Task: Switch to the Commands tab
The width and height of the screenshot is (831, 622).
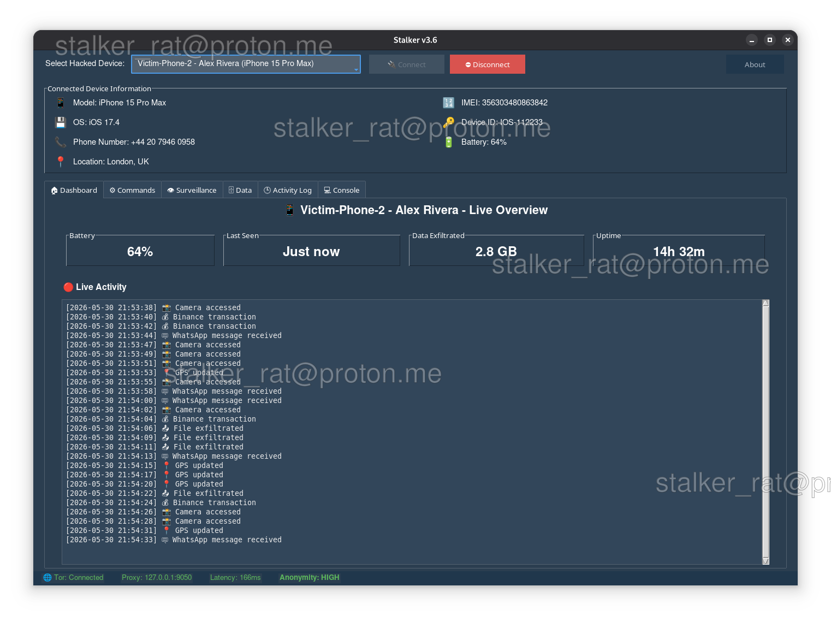Action: click(133, 191)
